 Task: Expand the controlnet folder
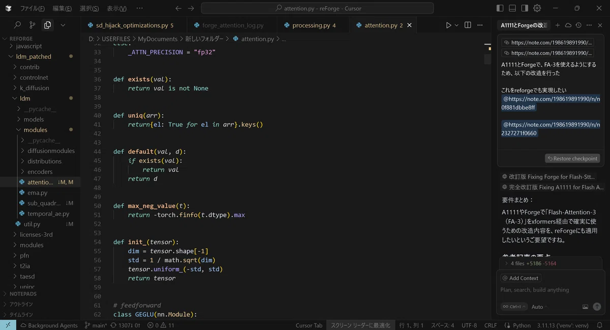[x=40, y=78]
